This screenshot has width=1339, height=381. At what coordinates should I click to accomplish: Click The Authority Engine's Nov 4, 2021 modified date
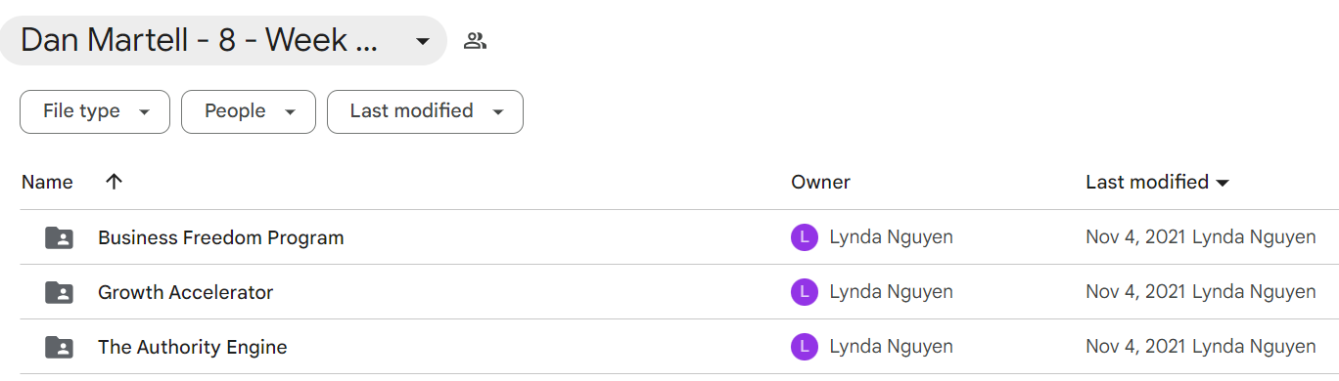pyautogui.click(x=1136, y=347)
